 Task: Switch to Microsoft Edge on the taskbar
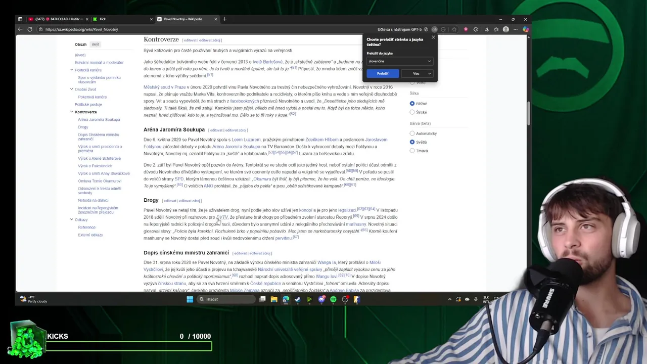286,299
